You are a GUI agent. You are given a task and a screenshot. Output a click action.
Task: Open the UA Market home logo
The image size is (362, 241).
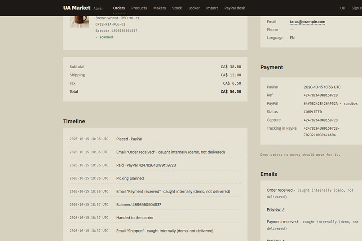(77, 8)
